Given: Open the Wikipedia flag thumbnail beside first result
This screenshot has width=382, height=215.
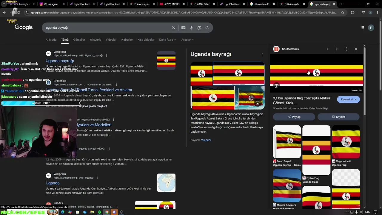Looking at the screenshot, I should (x=166, y=61).
